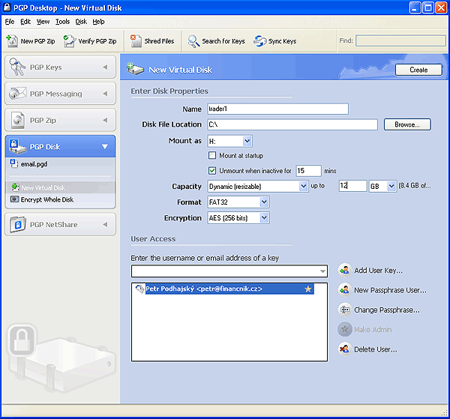Click the Sync Keys toolbar icon
This screenshot has width=450, height=419.
(260, 41)
